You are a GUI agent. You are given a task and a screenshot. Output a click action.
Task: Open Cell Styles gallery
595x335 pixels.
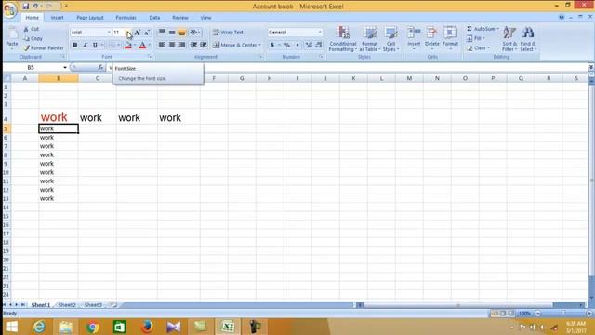(x=390, y=39)
